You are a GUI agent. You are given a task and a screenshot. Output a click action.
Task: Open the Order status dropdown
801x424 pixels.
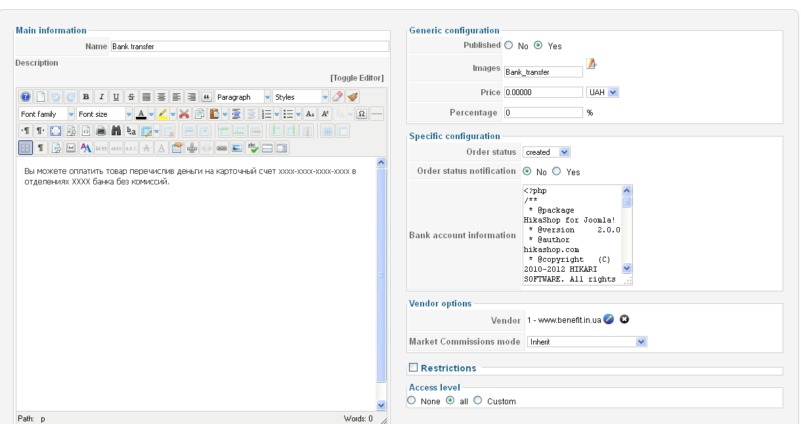click(x=546, y=152)
